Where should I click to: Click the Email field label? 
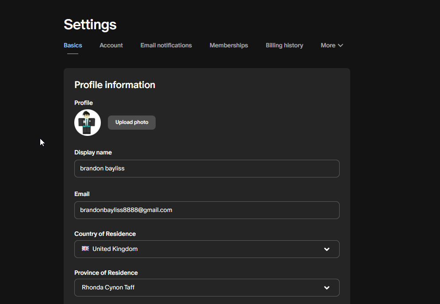coord(82,194)
